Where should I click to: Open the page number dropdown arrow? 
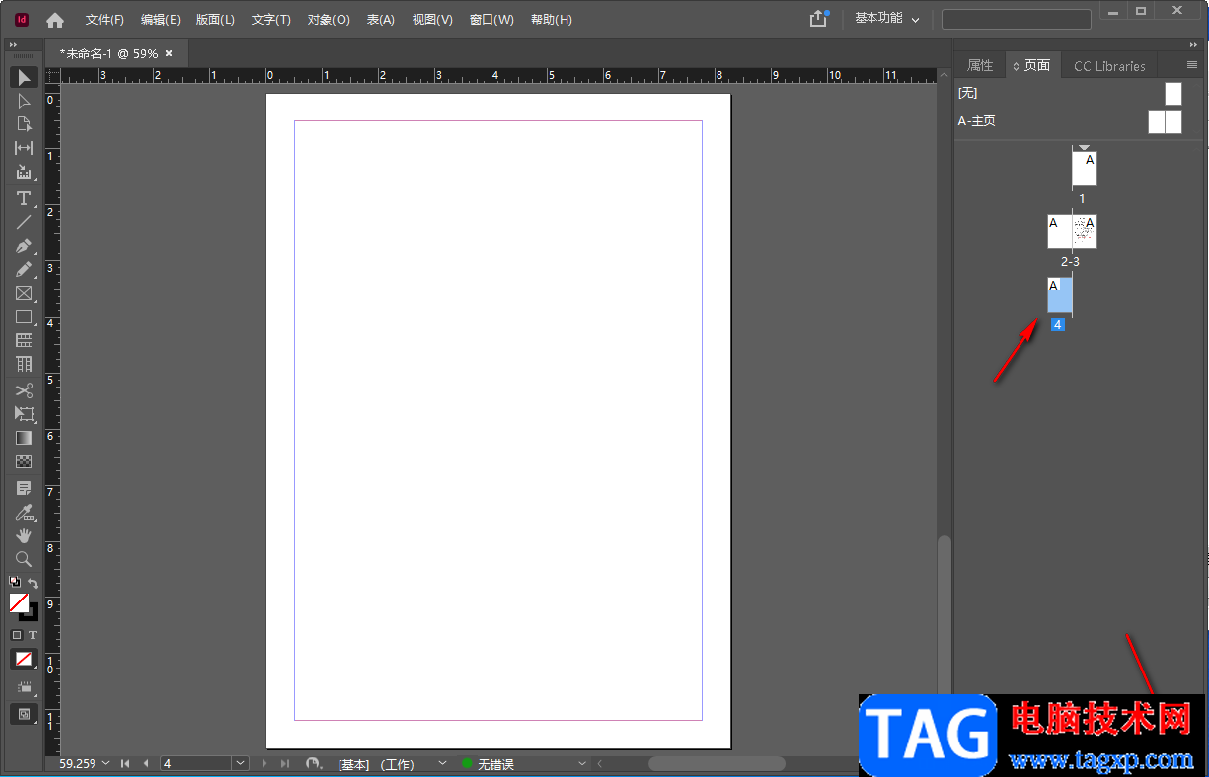click(x=240, y=763)
